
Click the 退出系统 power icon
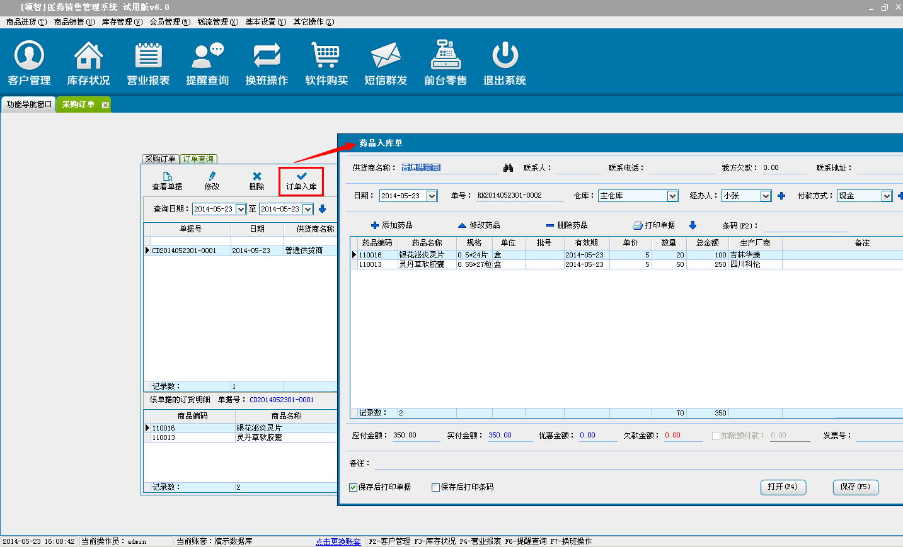click(505, 56)
